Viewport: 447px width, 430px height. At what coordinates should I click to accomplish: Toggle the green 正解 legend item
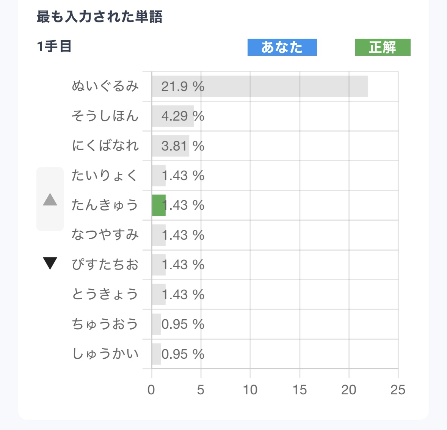(x=383, y=47)
